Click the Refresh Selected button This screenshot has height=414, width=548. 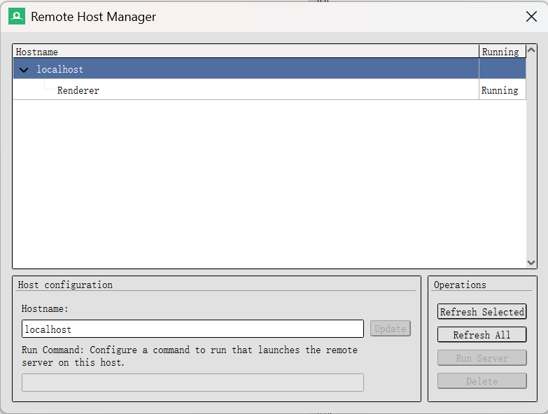tap(482, 311)
